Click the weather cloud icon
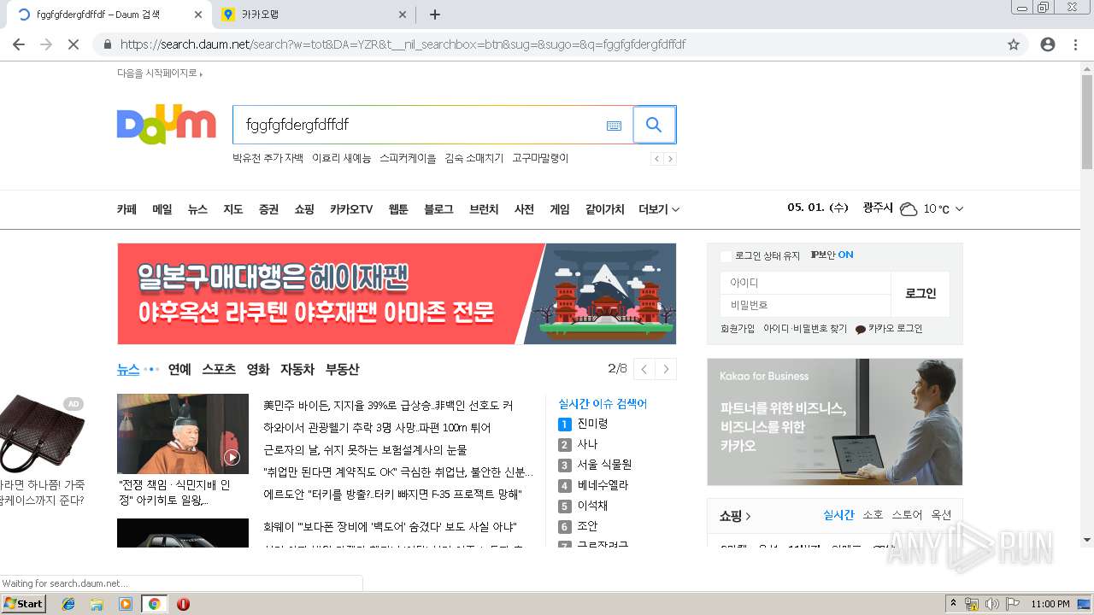The image size is (1094, 615). click(x=909, y=209)
